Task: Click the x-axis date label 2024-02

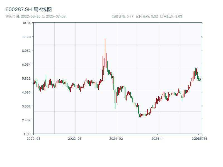Action: coord(116,139)
